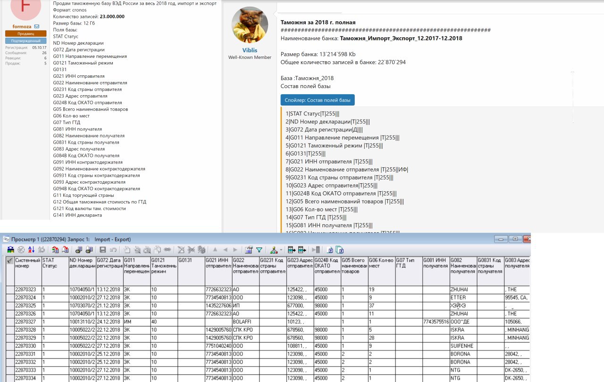This screenshot has height=382, width=604.
Task: Click the G081 ИНН получателя column header
Action: click(x=436, y=271)
